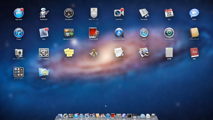Open Font Book app
The image size is (213, 120).
click(x=144, y=13)
